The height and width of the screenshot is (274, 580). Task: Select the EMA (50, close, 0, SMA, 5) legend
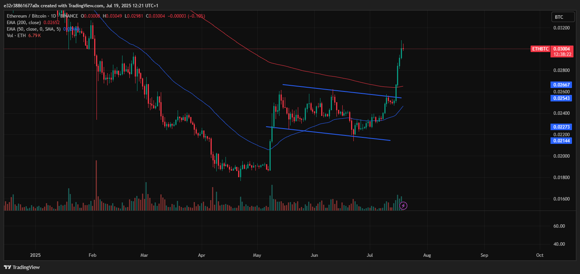click(34, 29)
